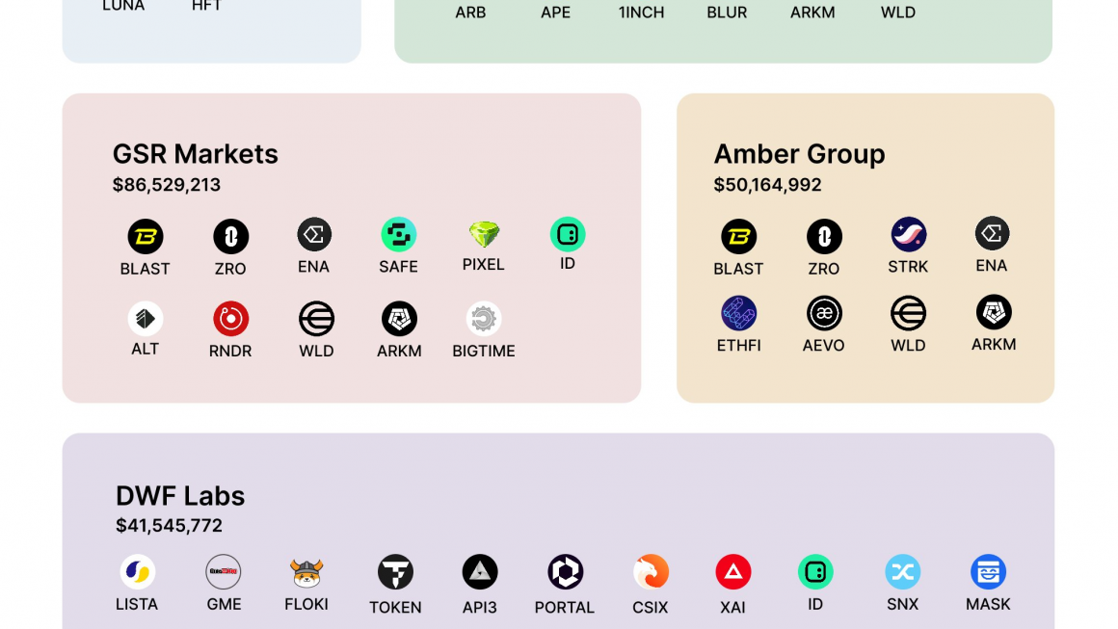Viewport: 1118px width, 629px height.
Task: Select the ETHFI token icon
Action: pos(738,313)
